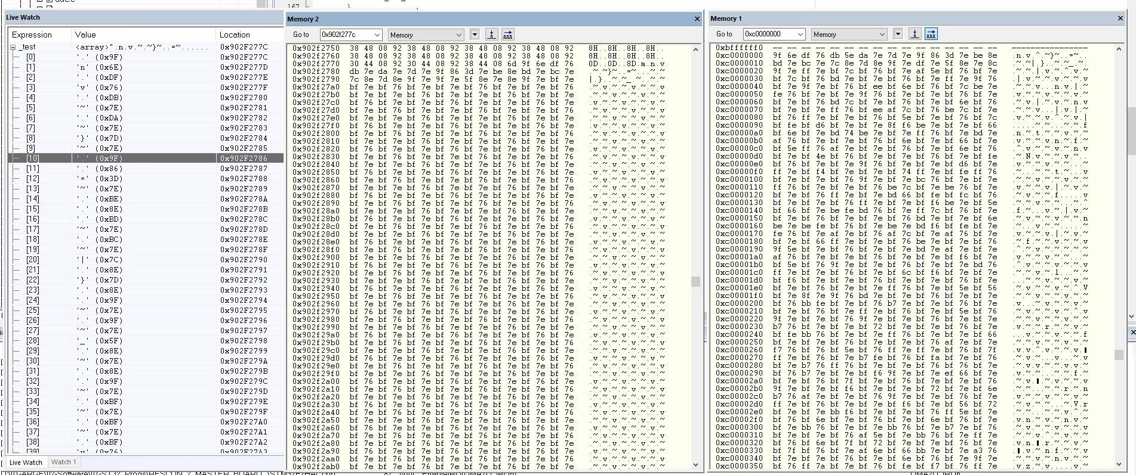This screenshot has height=475, width=1136.
Task: Open Memory 2 zone Memory dropdown
Action: [426, 35]
